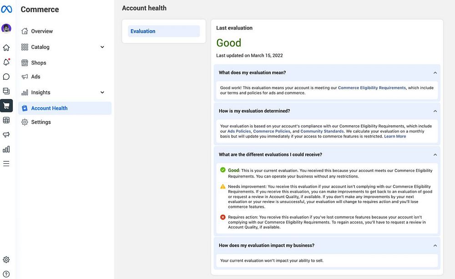Click the Ads megaphone icon in Commerce menu
The width and height of the screenshot is (455, 279).
point(25,76)
